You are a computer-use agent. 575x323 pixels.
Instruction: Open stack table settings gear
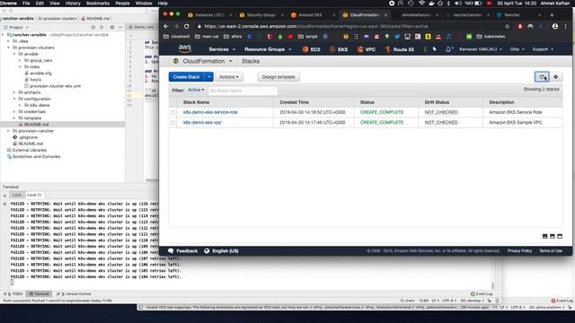point(555,77)
